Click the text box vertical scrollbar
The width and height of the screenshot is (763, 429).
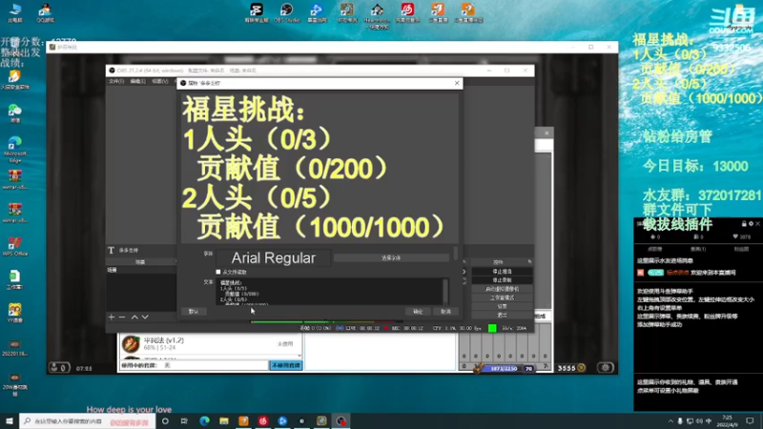(445, 292)
